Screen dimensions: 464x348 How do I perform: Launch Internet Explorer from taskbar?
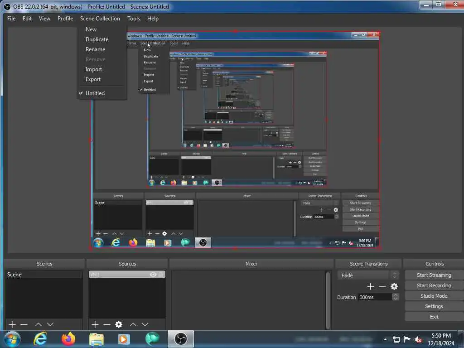point(40,339)
